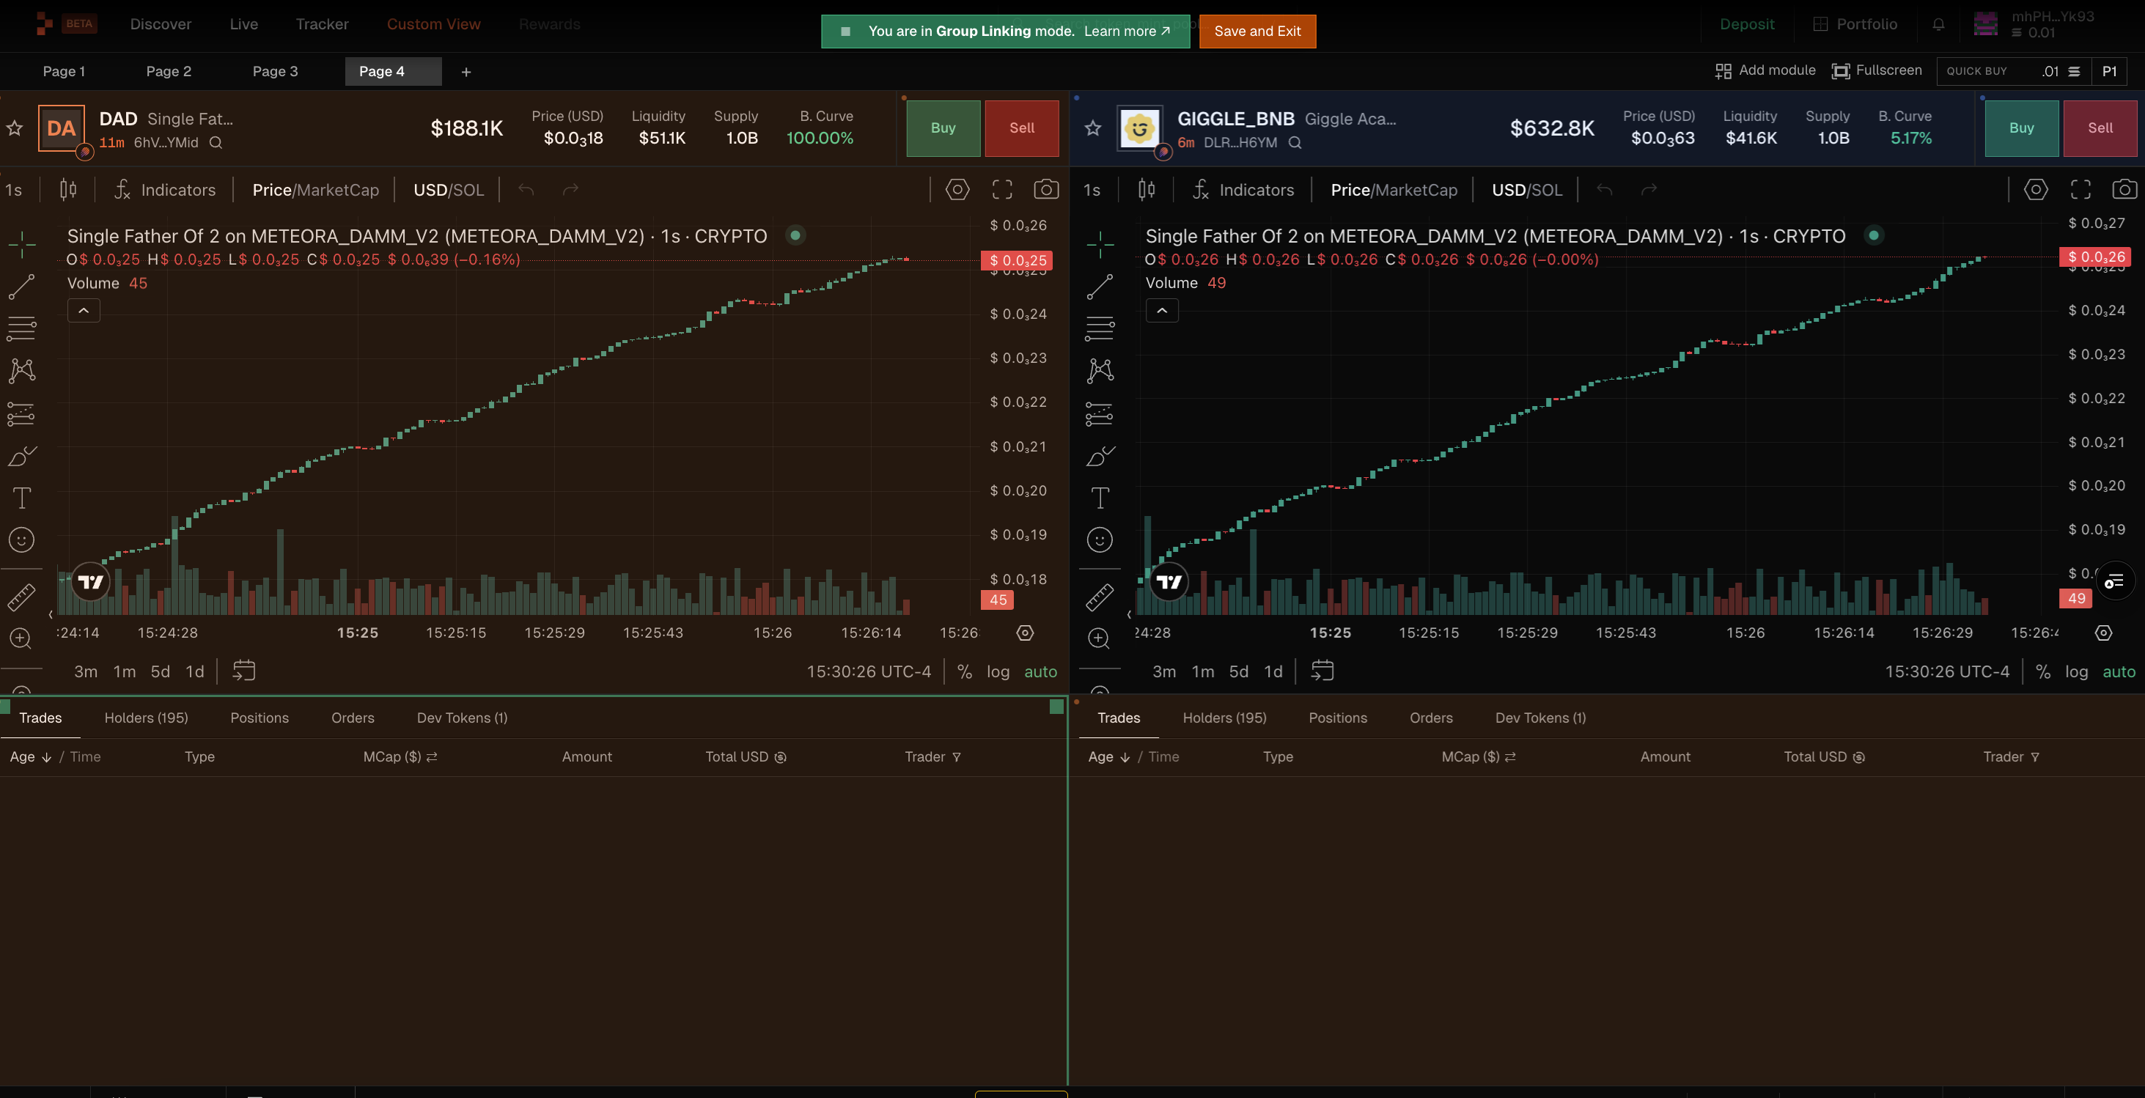Go to the Tracker menu item

323,24
